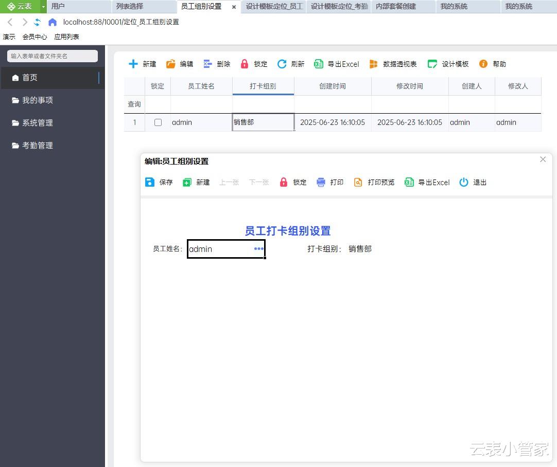The image size is (557, 467).
Task: Open dropdown arrow next to 云表 logo
Action: [x=43, y=6]
